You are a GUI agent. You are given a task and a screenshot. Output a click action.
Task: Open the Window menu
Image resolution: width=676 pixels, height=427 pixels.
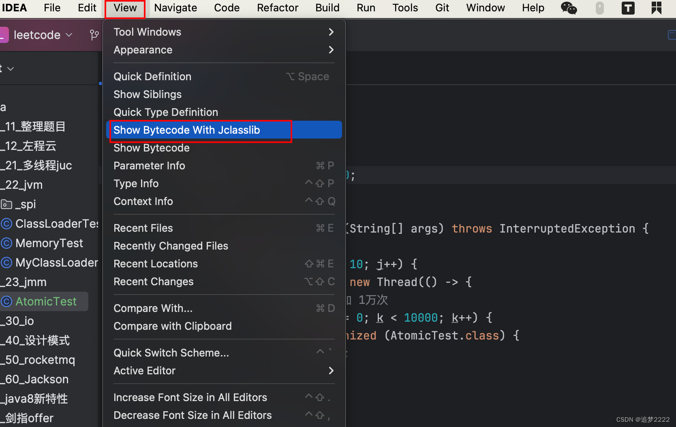point(486,8)
